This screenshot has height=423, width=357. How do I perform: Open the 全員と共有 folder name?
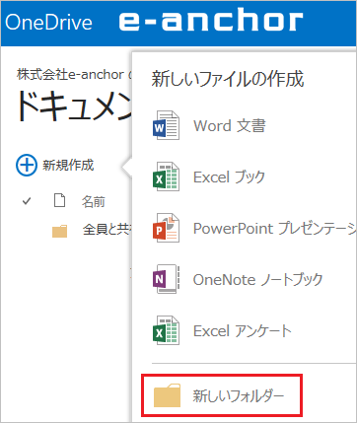click(107, 230)
